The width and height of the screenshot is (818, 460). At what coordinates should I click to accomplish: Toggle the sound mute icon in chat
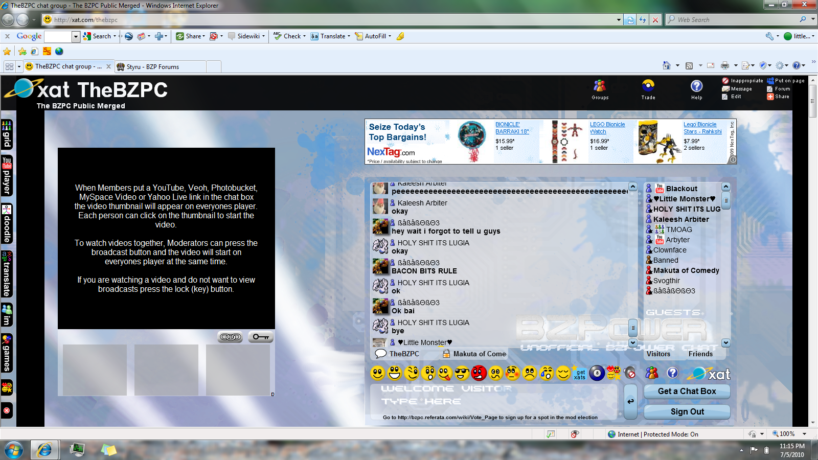tap(630, 373)
